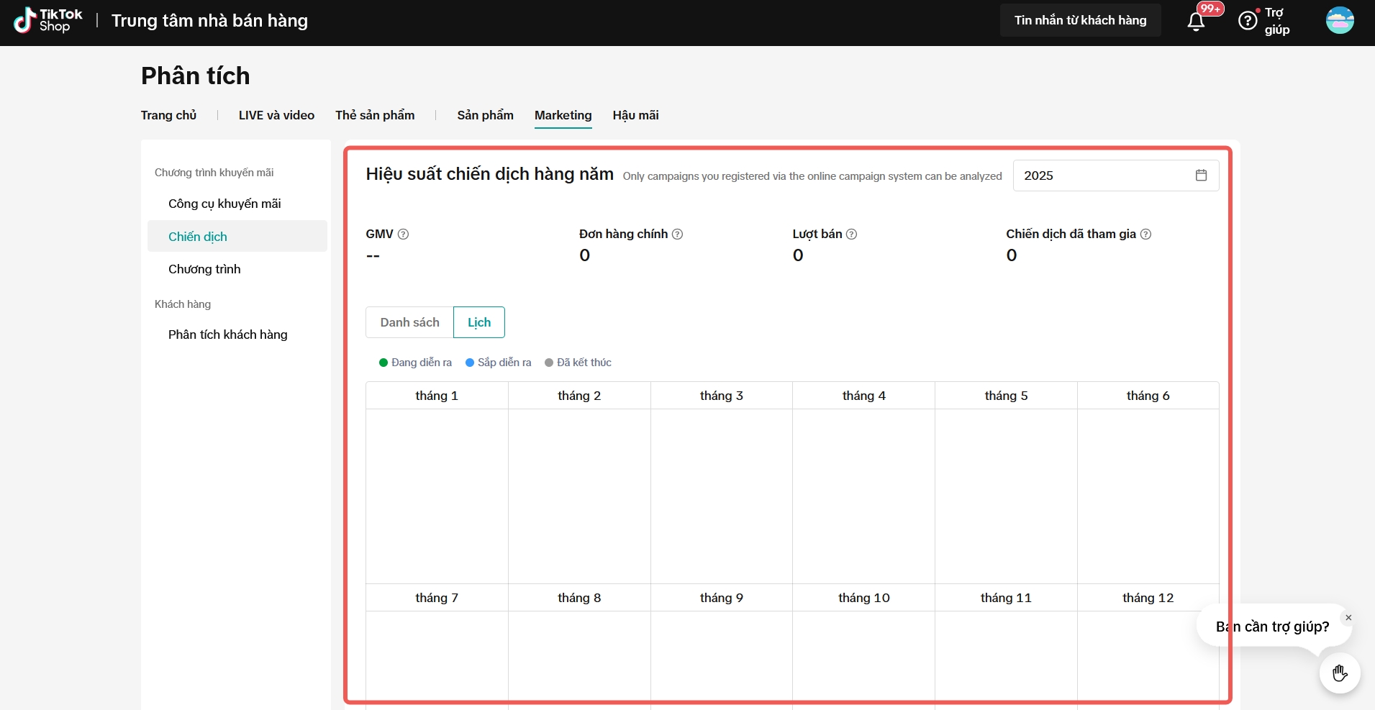Click Chiến dịch đã tham gia info icon
This screenshot has width=1375, height=710.
[1145, 234]
